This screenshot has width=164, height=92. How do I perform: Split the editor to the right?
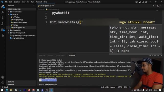click(158, 6)
